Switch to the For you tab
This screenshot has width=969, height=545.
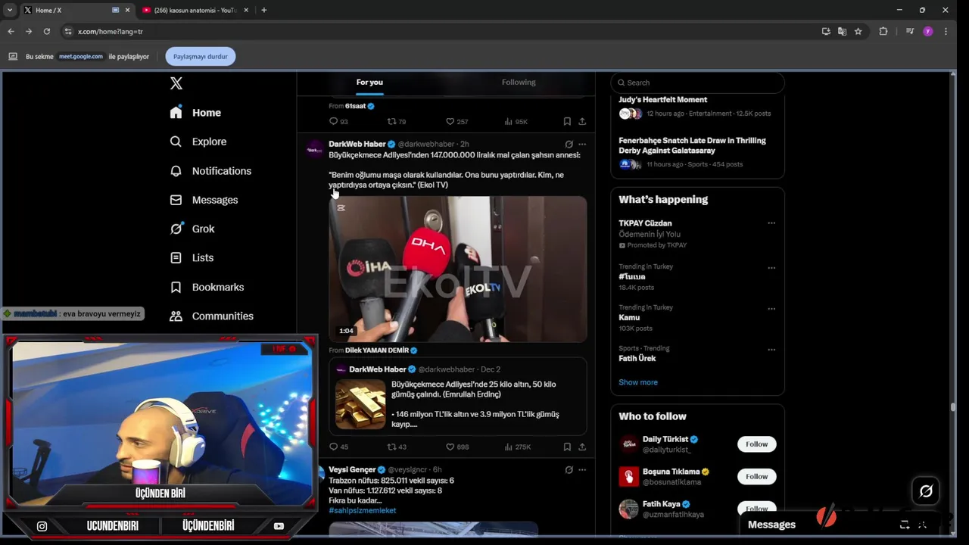369,82
